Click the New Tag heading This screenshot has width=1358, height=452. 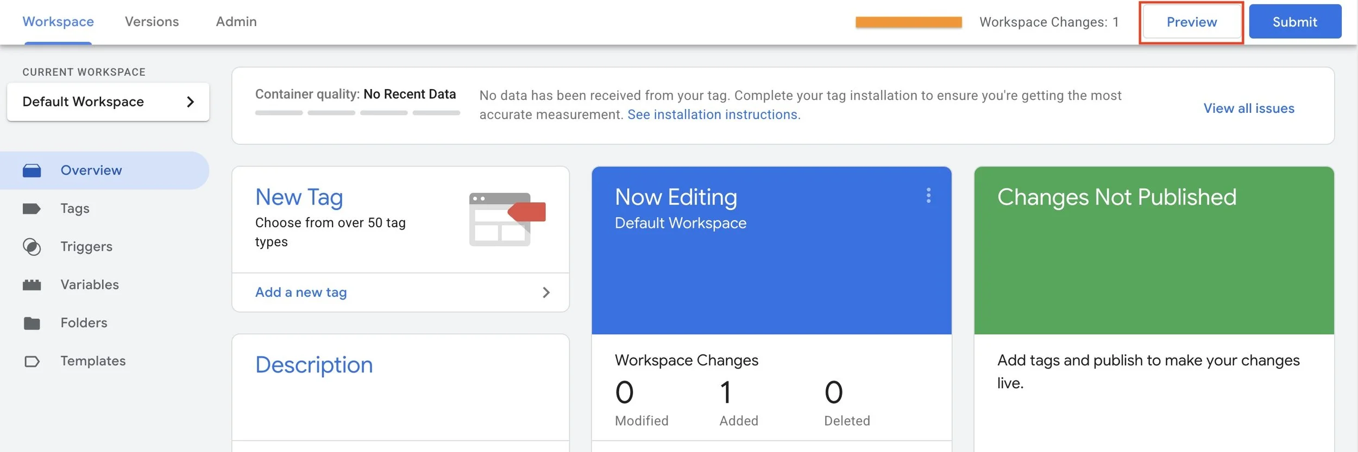[299, 198]
